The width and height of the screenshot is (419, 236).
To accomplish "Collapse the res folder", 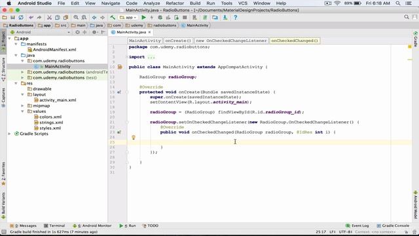I will (x=16, y=83).
